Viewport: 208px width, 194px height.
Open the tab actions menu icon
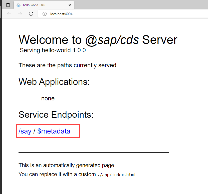8,5
